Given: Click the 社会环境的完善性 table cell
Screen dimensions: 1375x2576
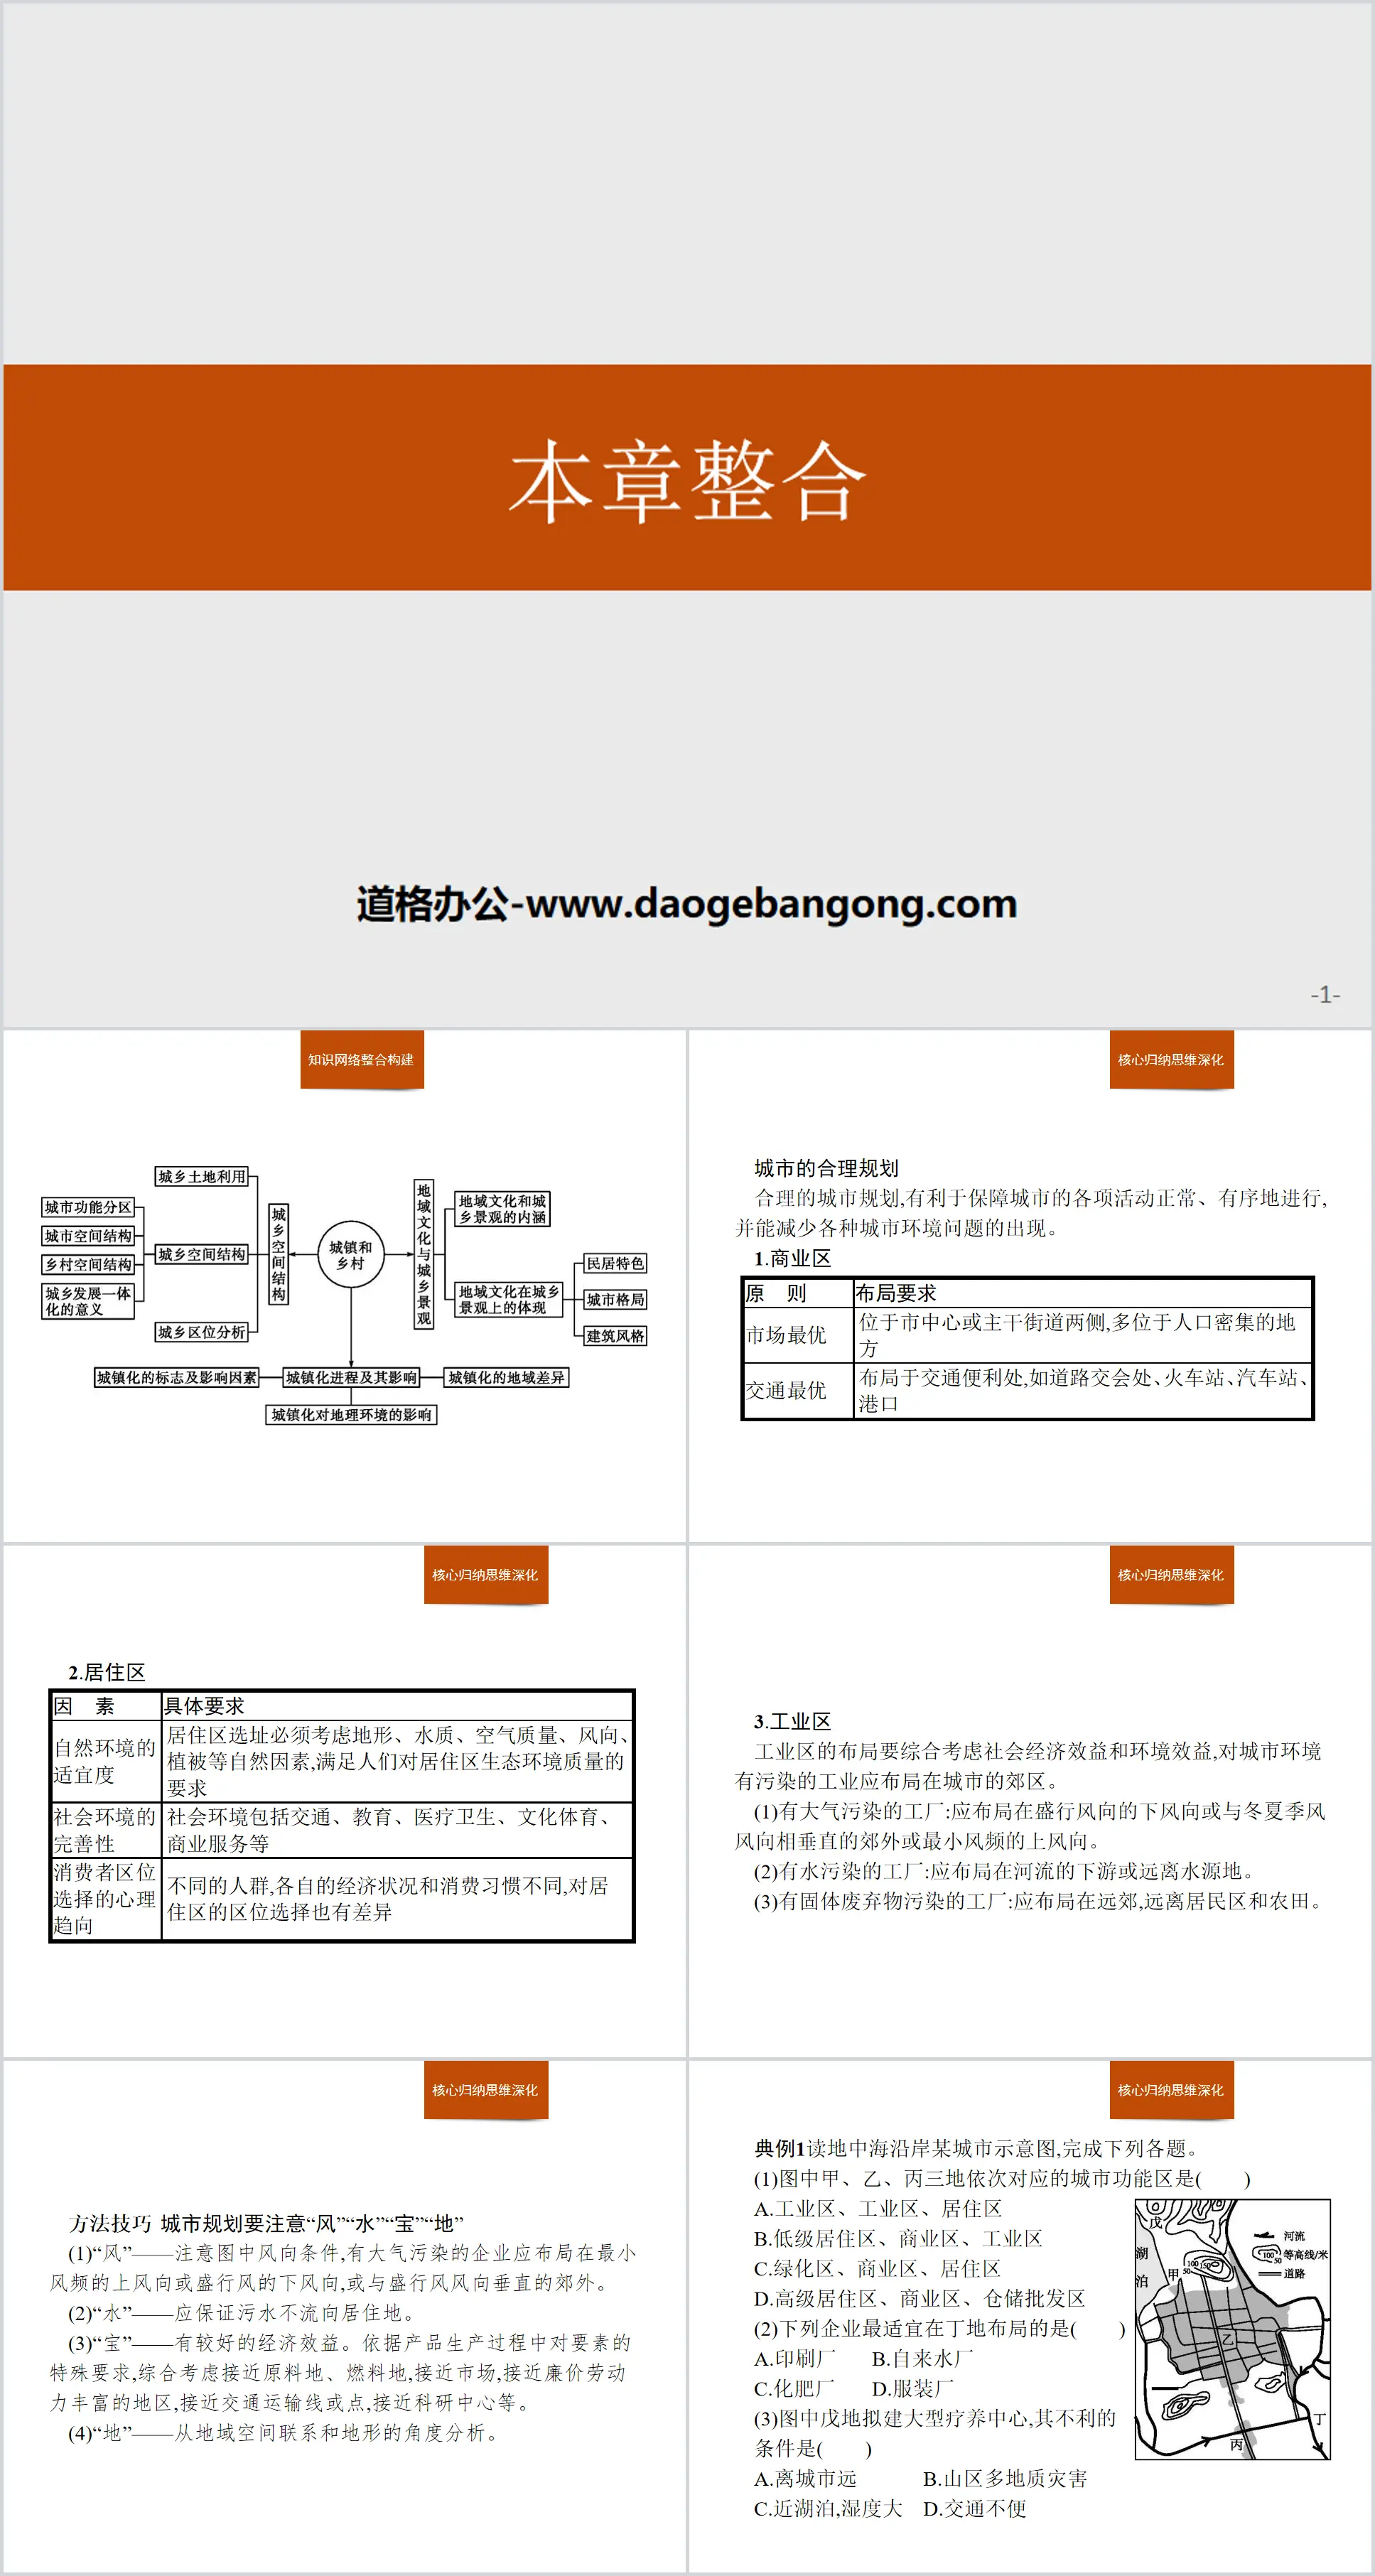Looking at the screenshot, I should pyautogui.click(x=106, y=1830).
